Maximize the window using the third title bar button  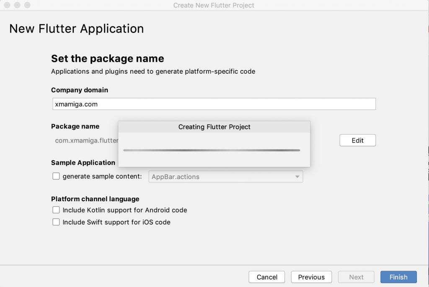27,5
